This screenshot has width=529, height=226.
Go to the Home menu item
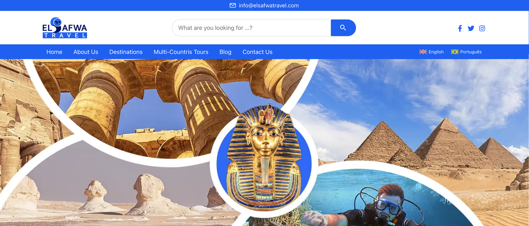54,52
